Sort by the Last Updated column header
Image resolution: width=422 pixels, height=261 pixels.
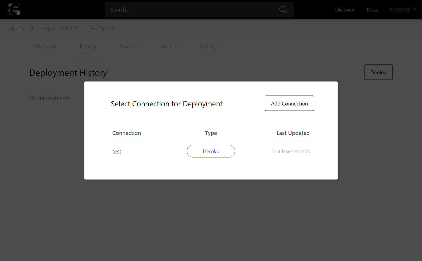click(293, 133)
